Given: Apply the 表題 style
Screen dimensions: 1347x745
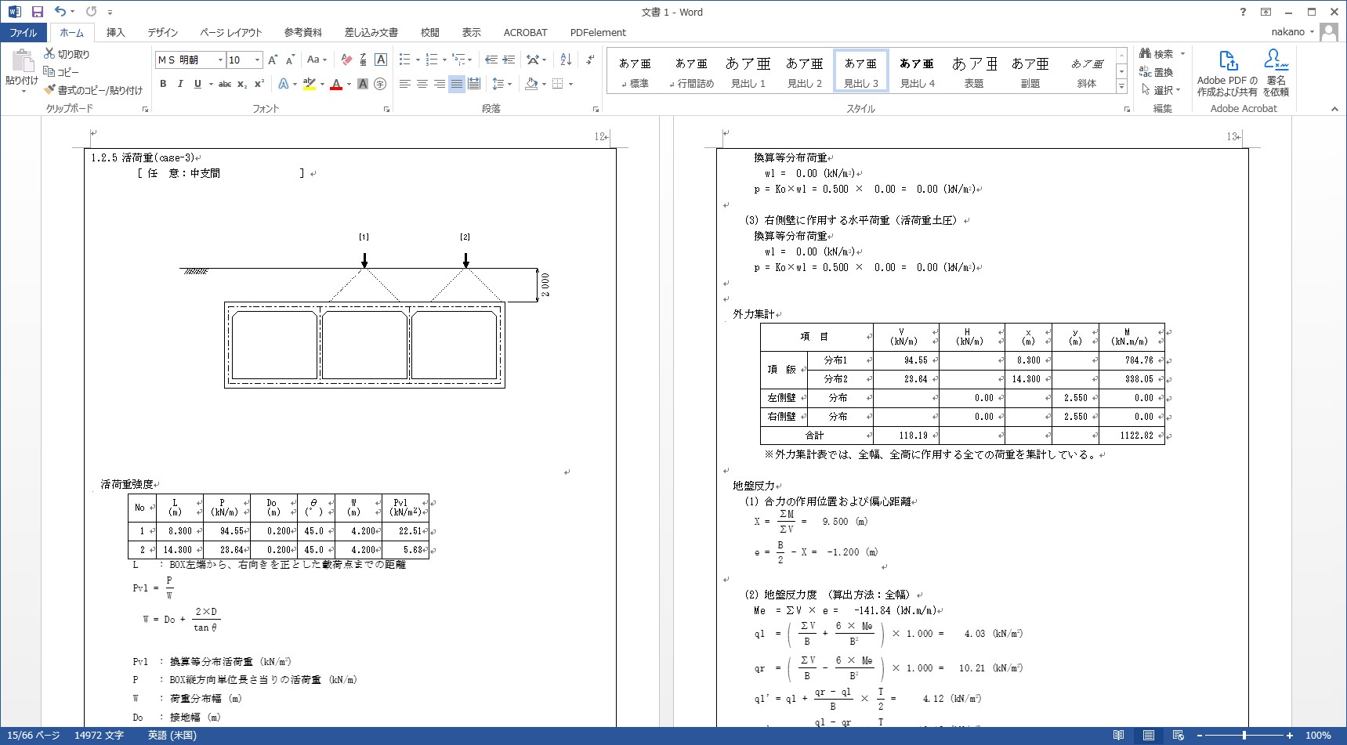Looking at the screenshot, I should (x=974, y=71).
